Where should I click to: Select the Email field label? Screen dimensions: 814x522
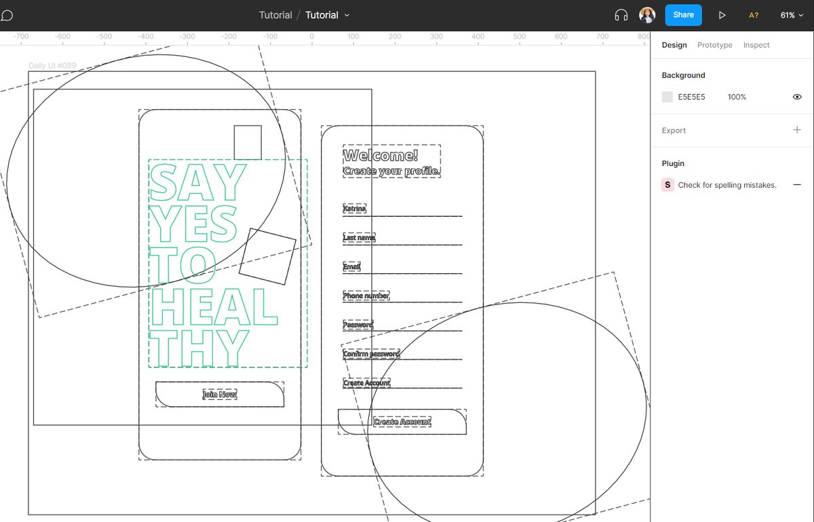351,266
